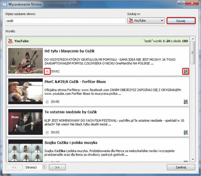Click the disabled << previous page button
This screenshot has height=176, width=201.
[14, 167]
